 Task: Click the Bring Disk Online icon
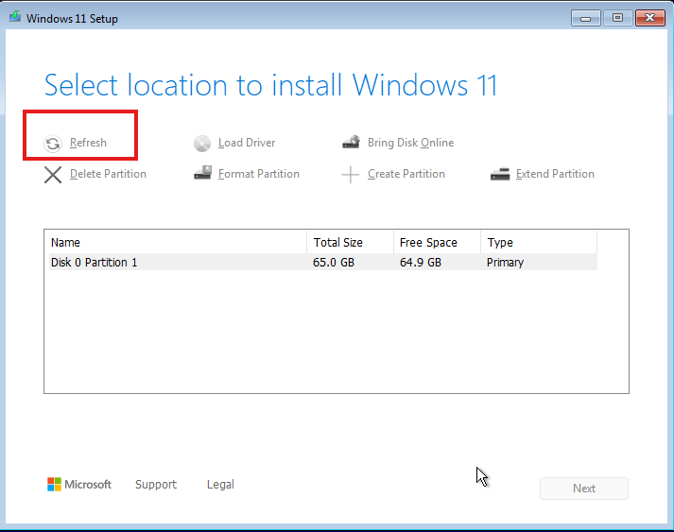click(x=351, y=143)
